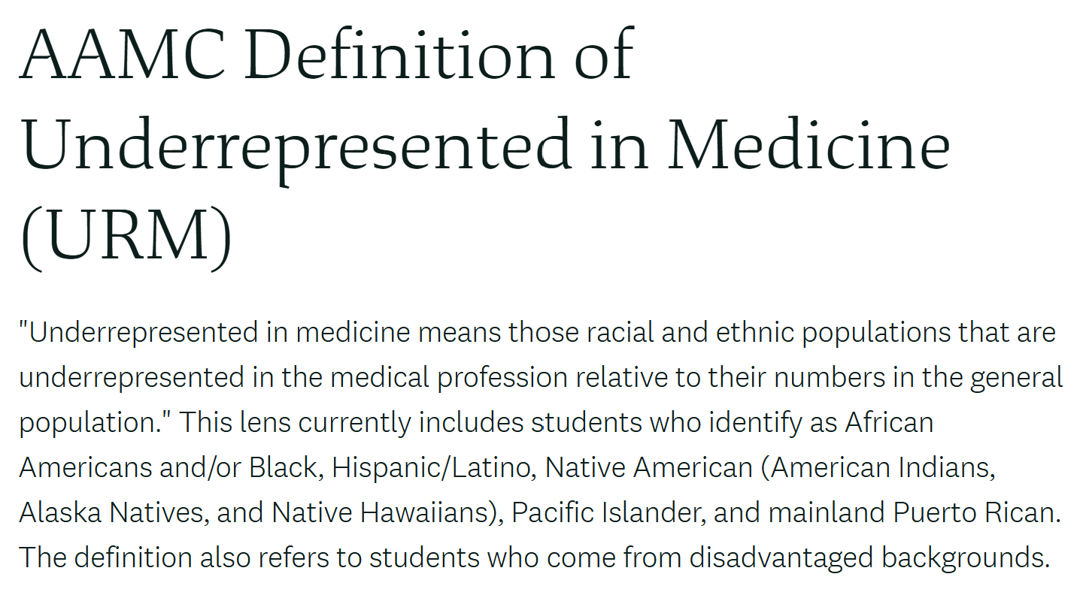Click the phrase "Pacific Islander"
The width and height of the screenshot is (1083, 589).
coord(608,512)
